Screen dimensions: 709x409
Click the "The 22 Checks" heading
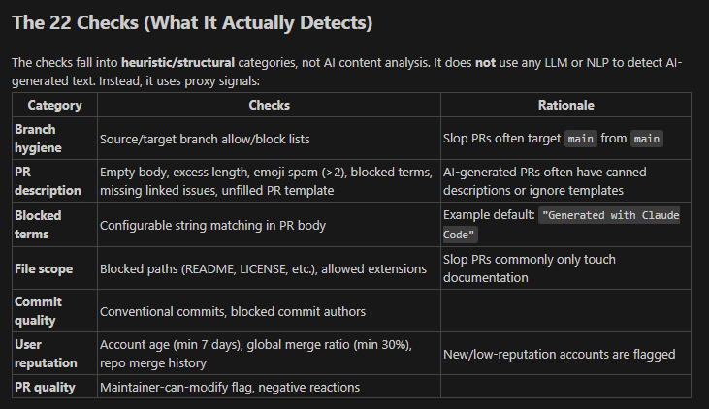coord(192,20)
